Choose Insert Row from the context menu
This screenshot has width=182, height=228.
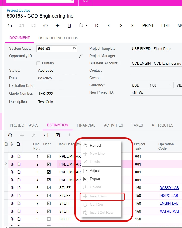coord(101,196)
